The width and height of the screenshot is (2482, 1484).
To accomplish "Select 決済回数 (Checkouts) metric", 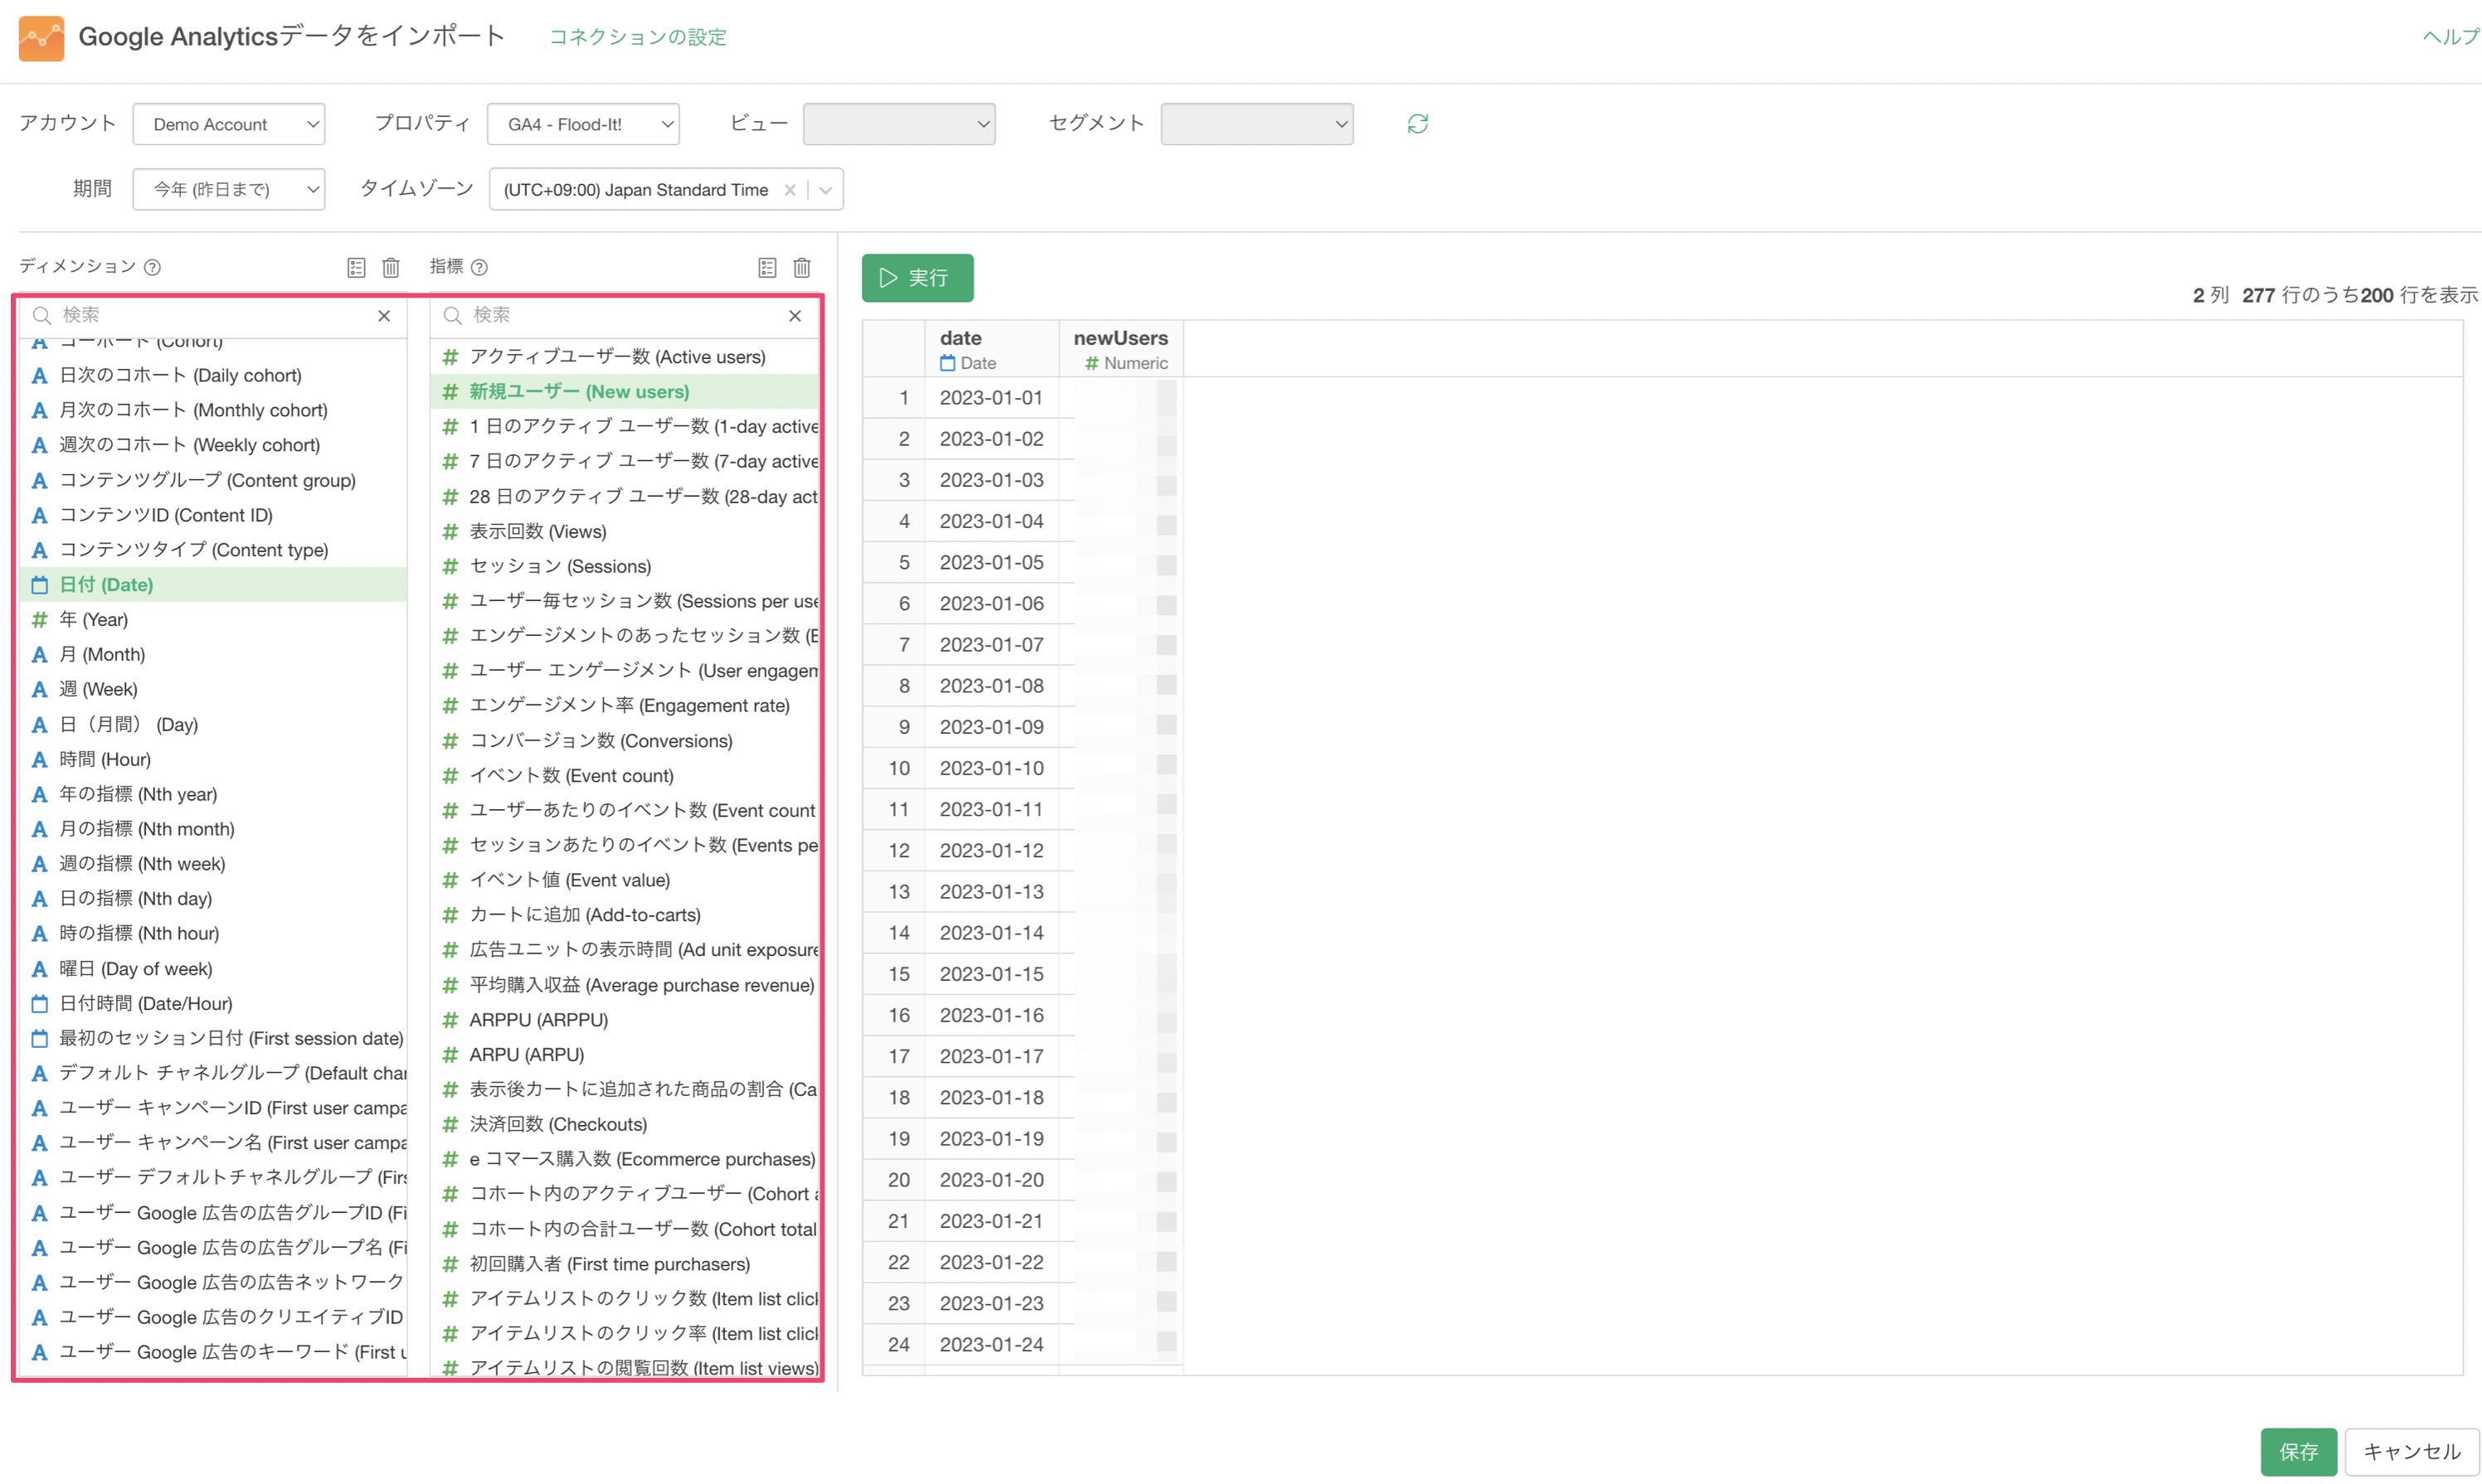I will pyautogui.click(x=625, y=1125).
